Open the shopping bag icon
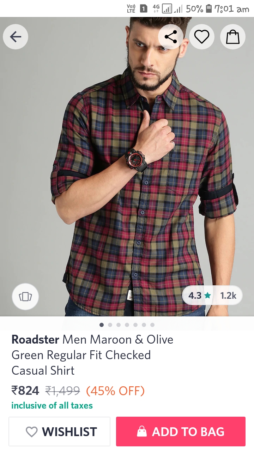This screenshot has width=254, height=452. (x=233, y=37)
